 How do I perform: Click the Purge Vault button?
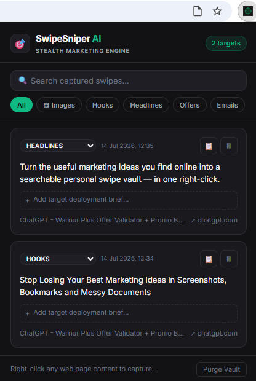tap(222, 369)
